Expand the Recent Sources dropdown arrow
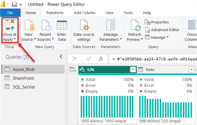 tap(53, 39)
